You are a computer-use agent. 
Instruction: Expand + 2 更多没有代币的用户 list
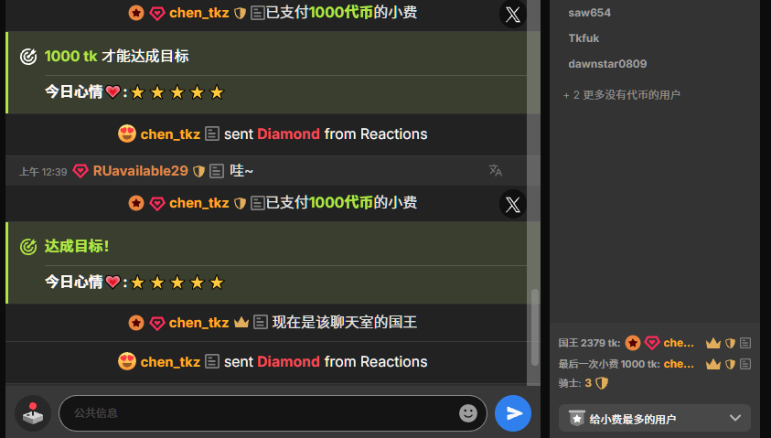pyautogui.click(x=622, y=95)
